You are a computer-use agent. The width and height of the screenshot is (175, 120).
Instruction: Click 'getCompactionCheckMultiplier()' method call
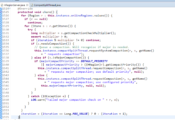[x=89, y=33]
